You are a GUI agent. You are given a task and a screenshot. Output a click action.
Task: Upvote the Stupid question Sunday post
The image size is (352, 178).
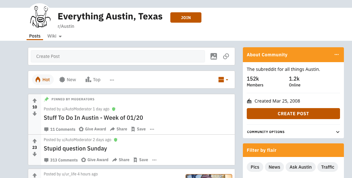[x=35, y=141]
